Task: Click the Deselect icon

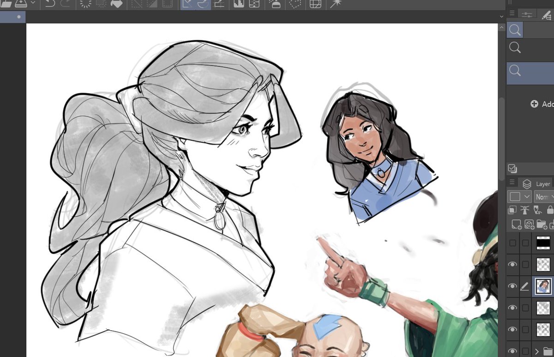Action: tap(136, 4)
